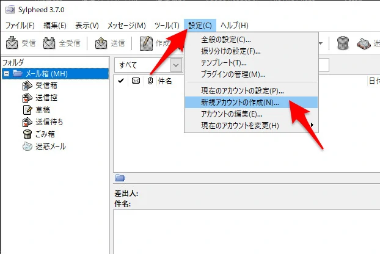Click the junk mail toolbar icon
This screenshot has width=380, height=254.
point(364,43)
